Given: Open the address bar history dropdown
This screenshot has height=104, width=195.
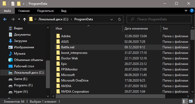Looking at the screenshot, I should coord(112,20).
